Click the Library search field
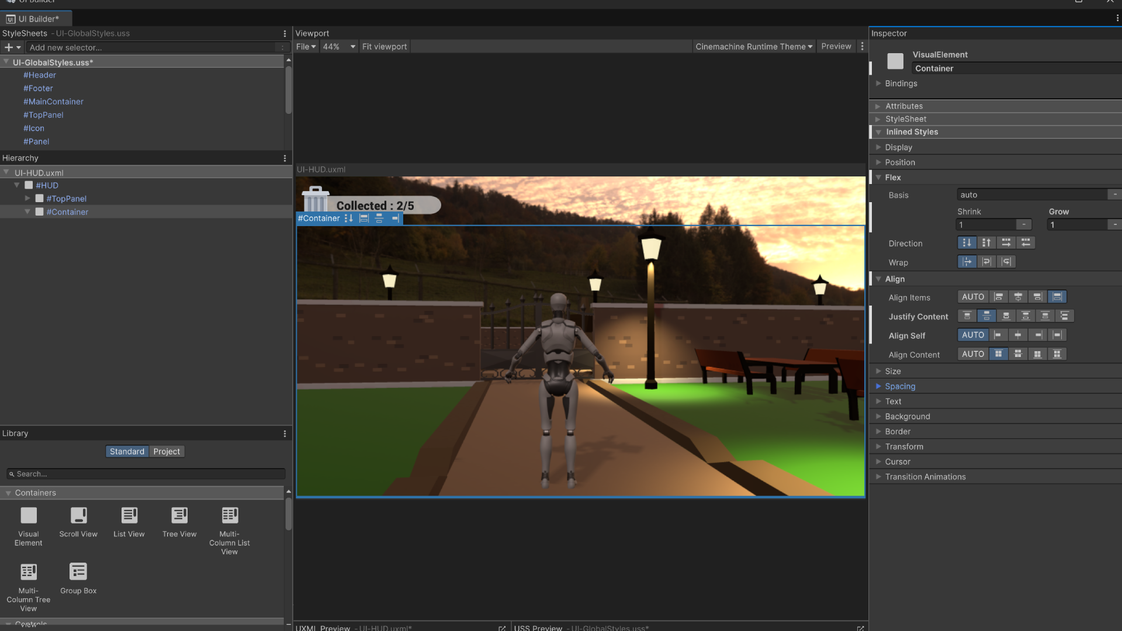 click(146, 474)
